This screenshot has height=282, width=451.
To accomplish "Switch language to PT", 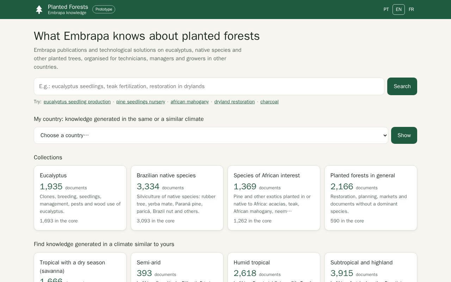I will [x=386, y=10].
